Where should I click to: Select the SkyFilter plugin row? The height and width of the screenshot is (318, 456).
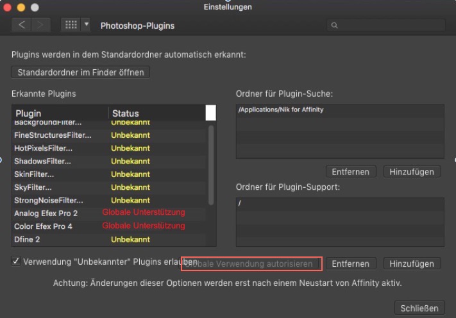tap(109, 187)
